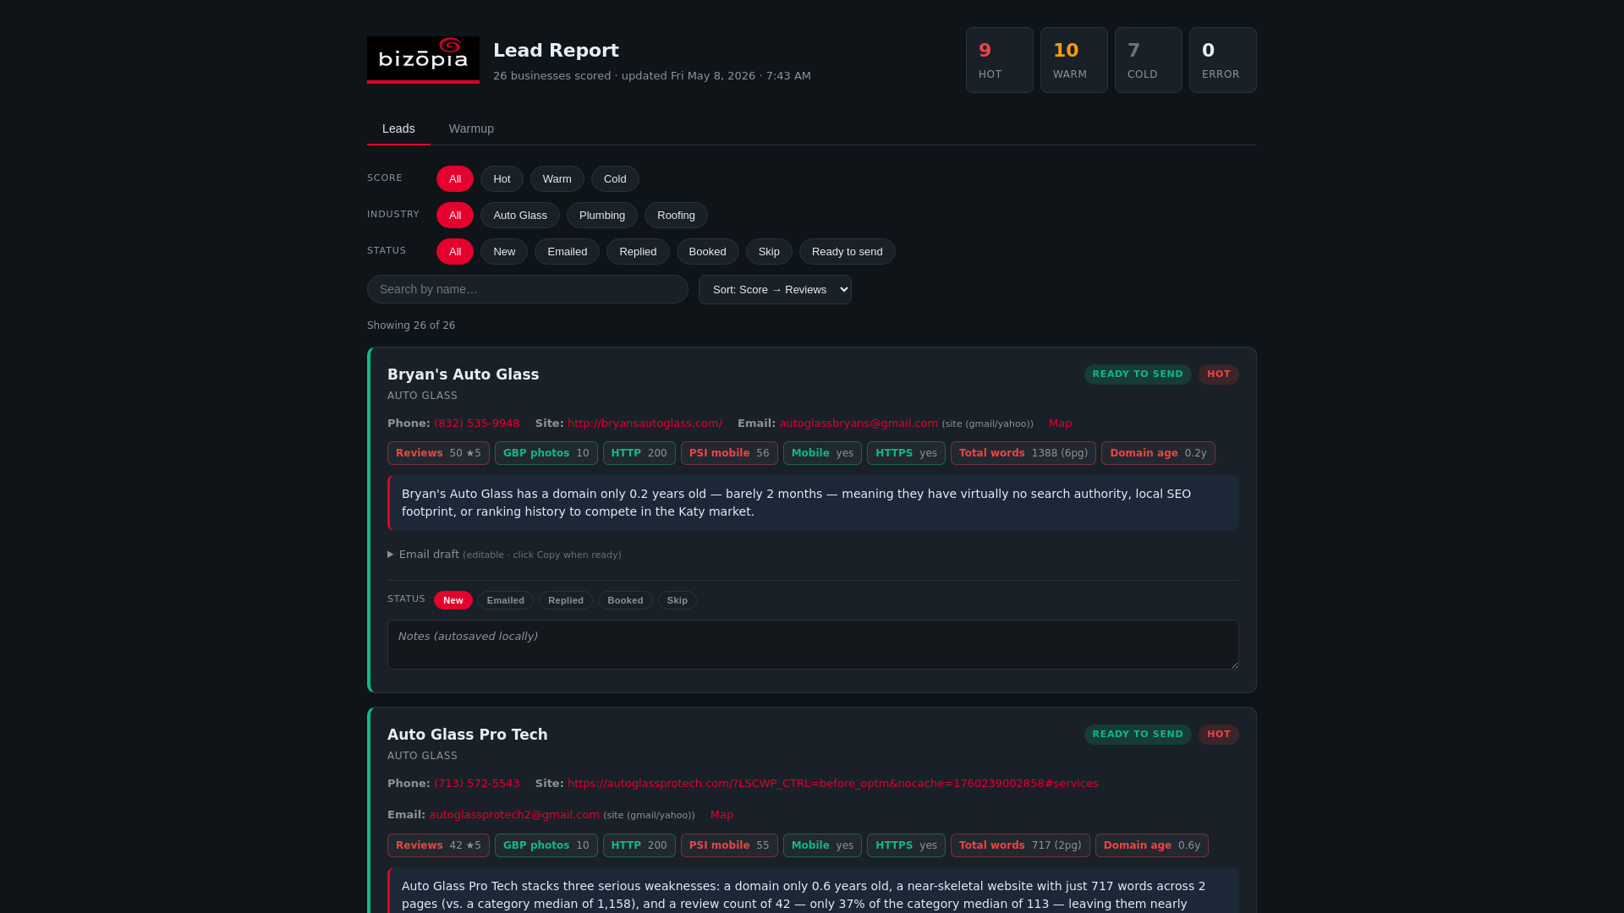Mark Bryan's Auto Glass as Skip
The image size is (1624, 913).
(x=678, y=600)
